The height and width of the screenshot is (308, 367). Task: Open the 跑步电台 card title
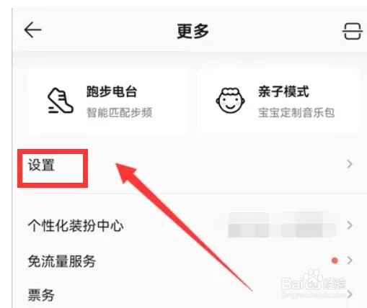[112, 91]
